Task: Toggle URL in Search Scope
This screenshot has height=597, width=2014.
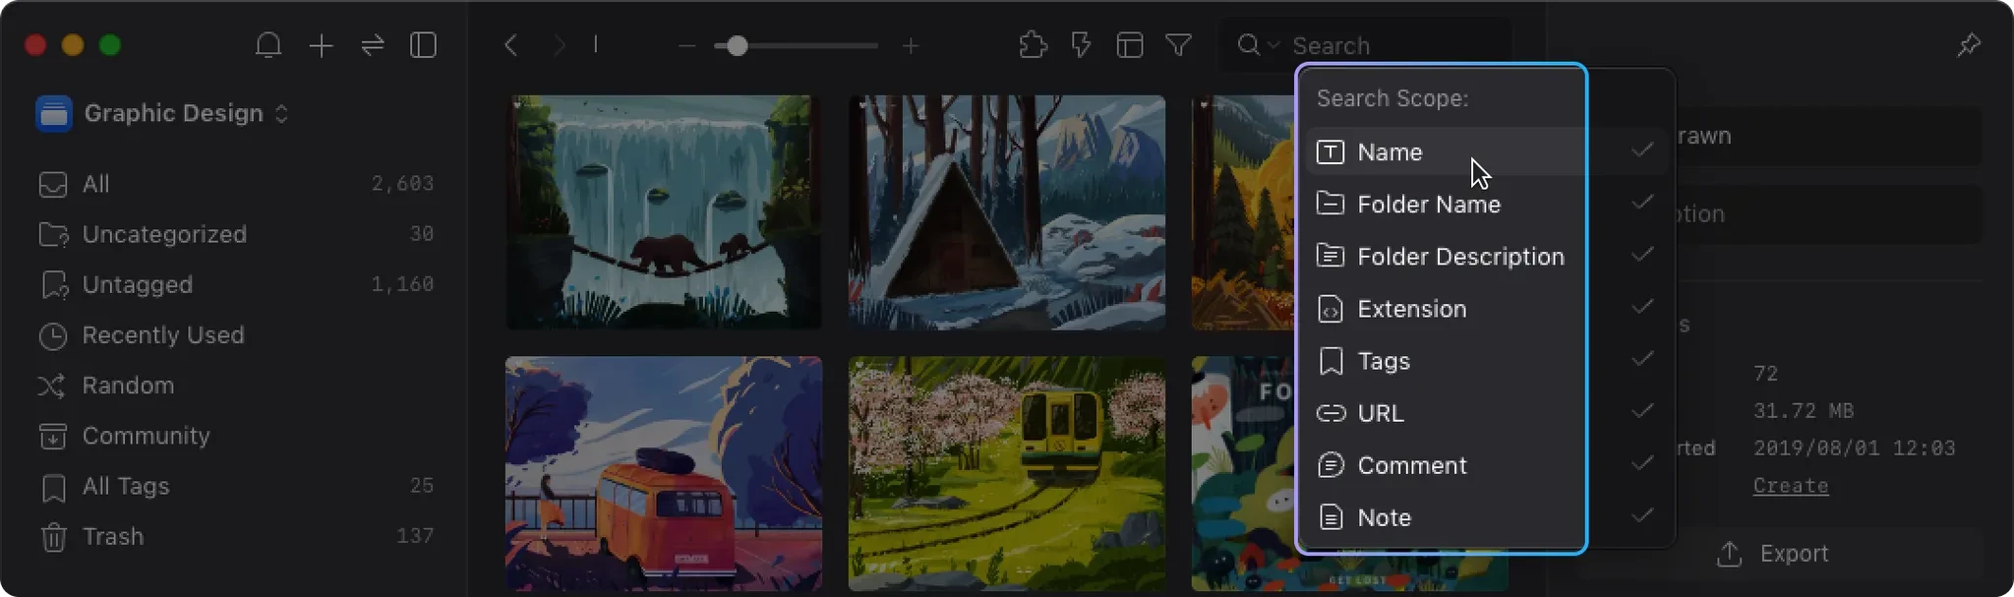Action: point(1487,413)
